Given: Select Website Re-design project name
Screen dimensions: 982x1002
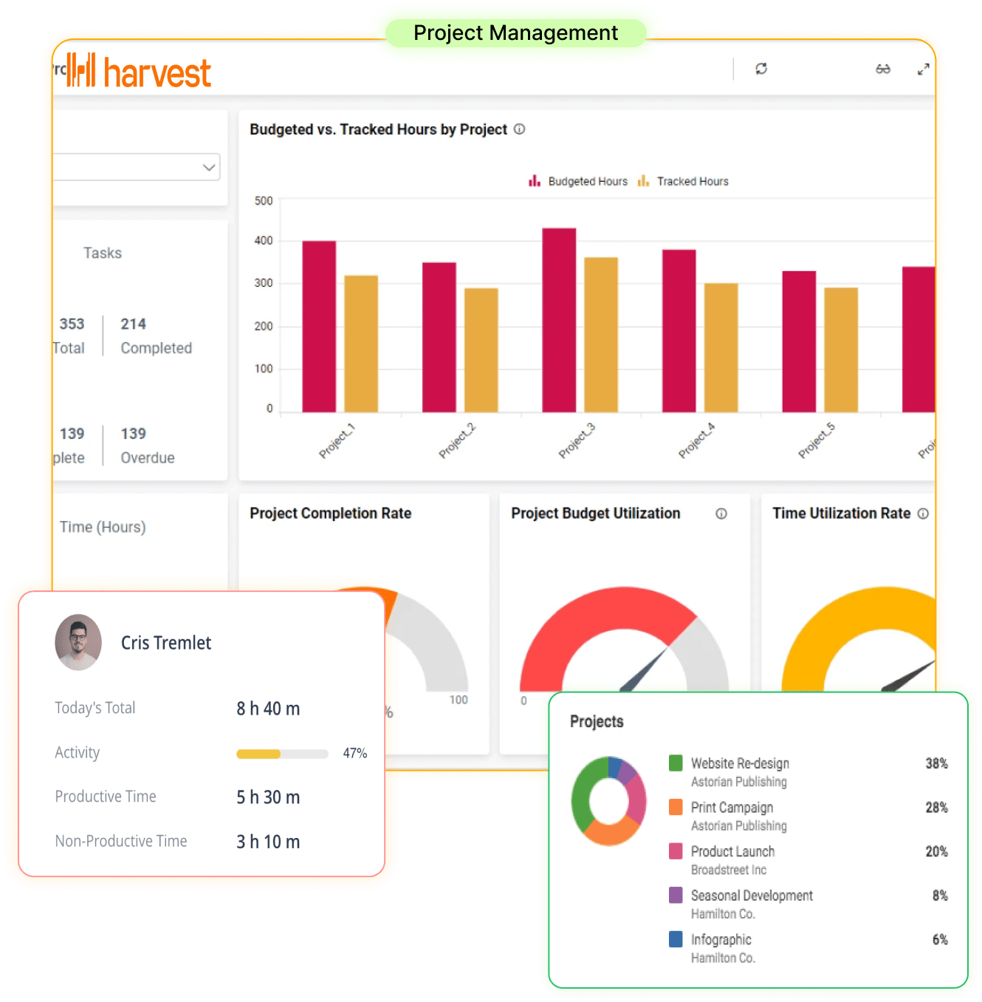Looking at the screenshot, I should tap(740, 763).
